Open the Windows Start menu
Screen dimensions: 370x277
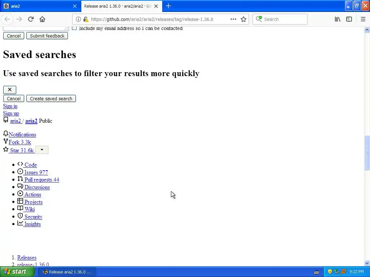click(x=17, y=272)
